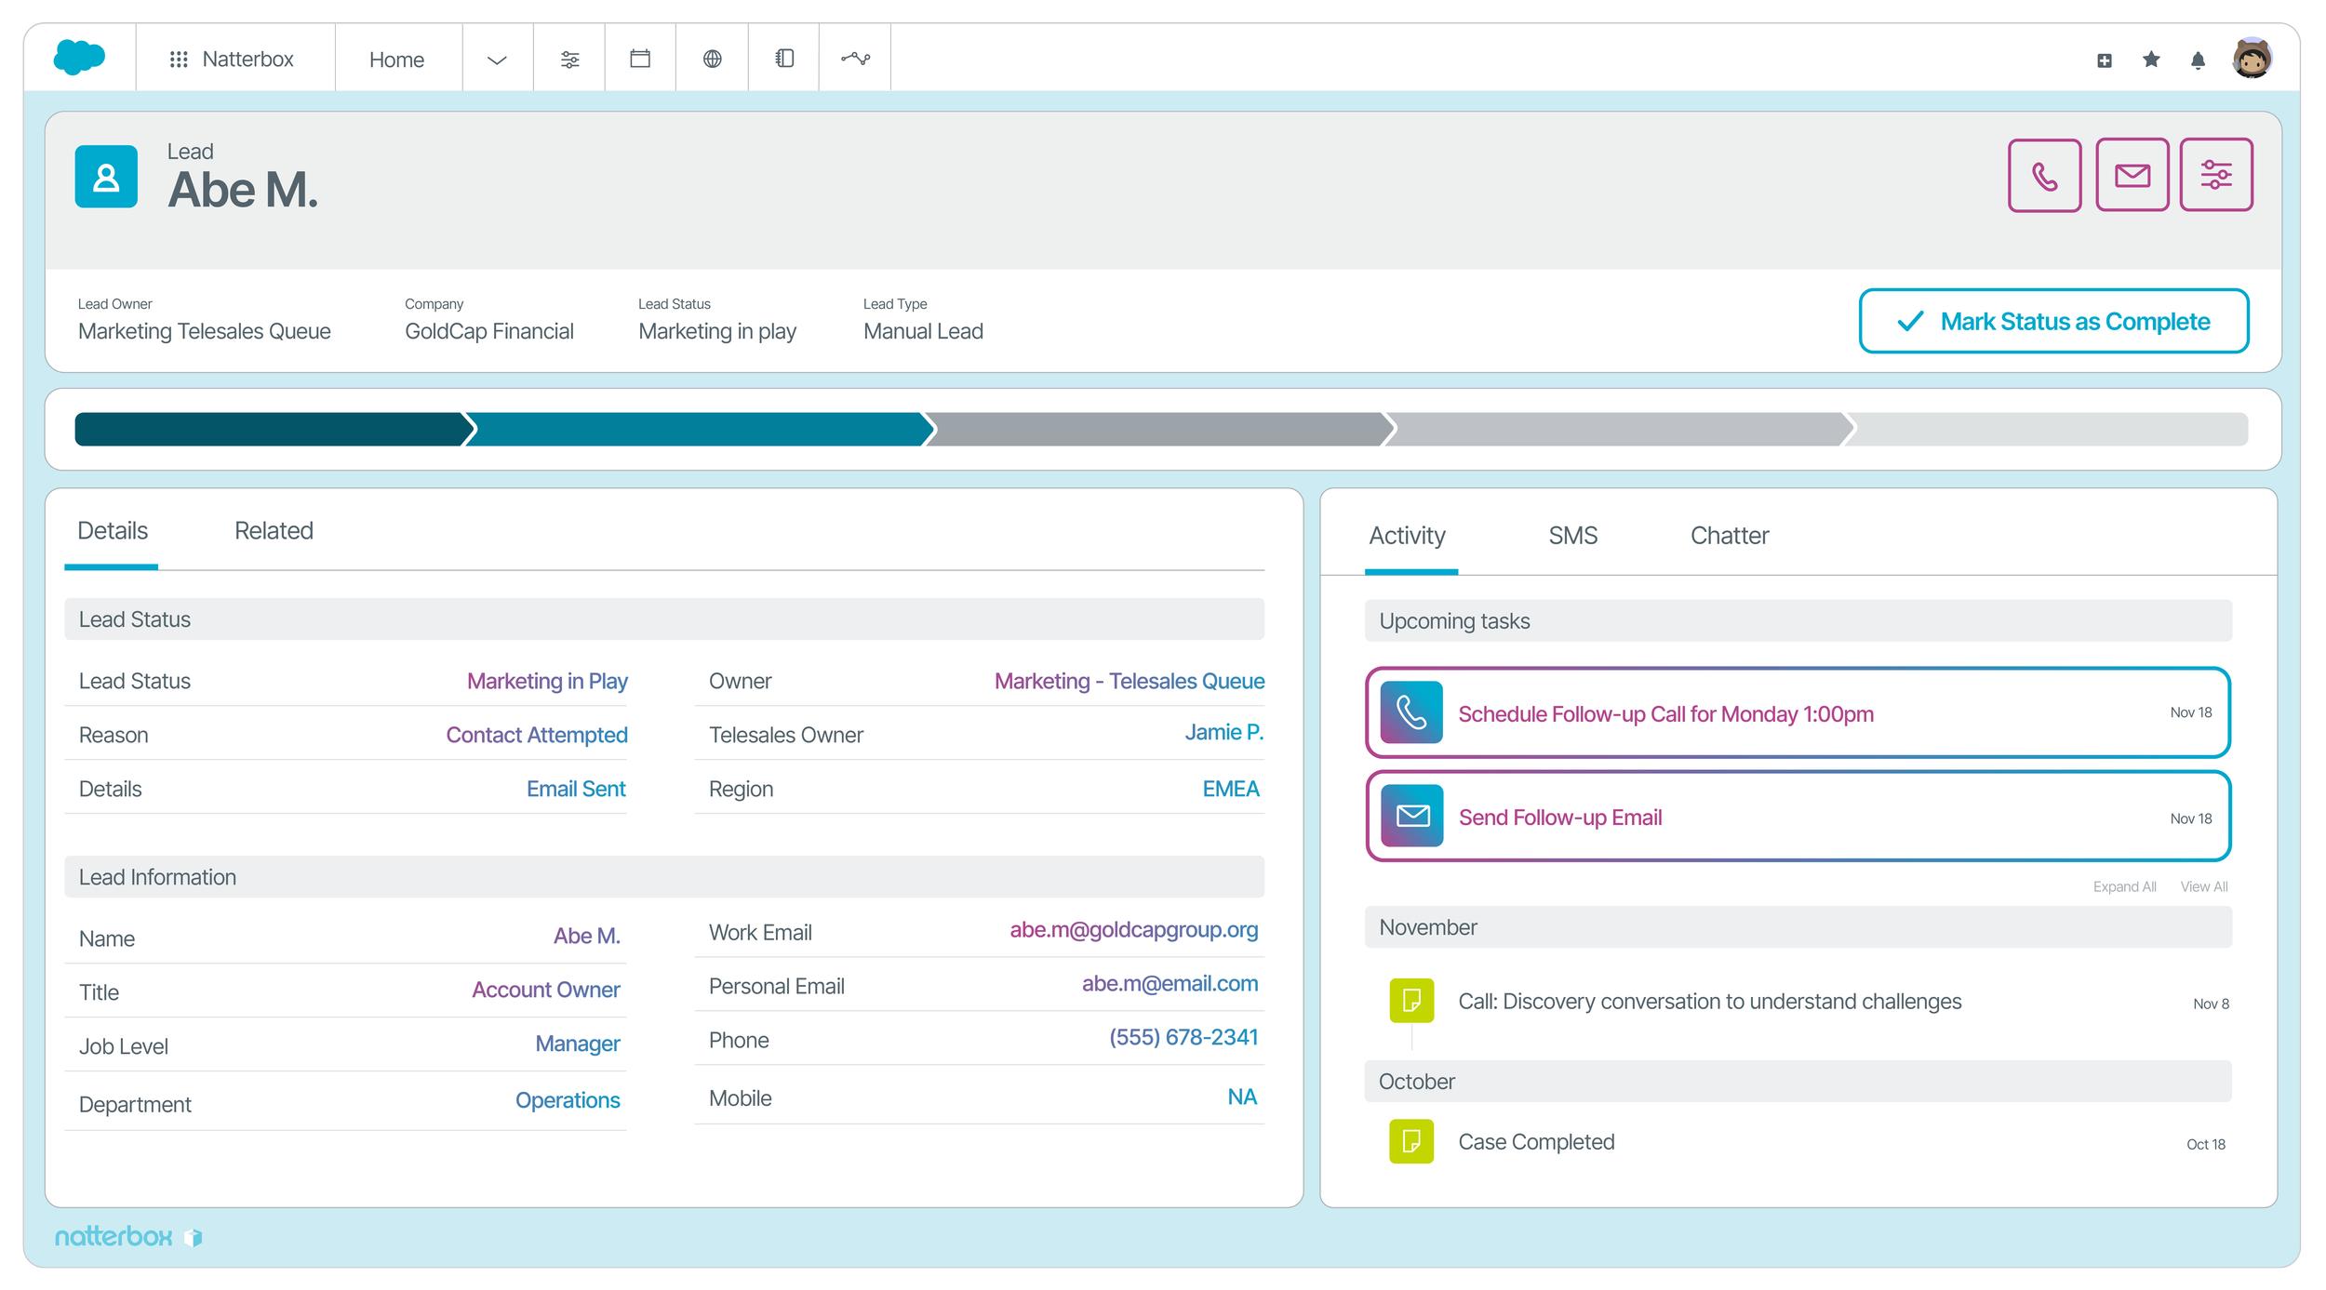The width and height of the screenshot is (2326, 1290).
Task: Click the globe icon in top navigation
Action: click(x=712, y=60)
